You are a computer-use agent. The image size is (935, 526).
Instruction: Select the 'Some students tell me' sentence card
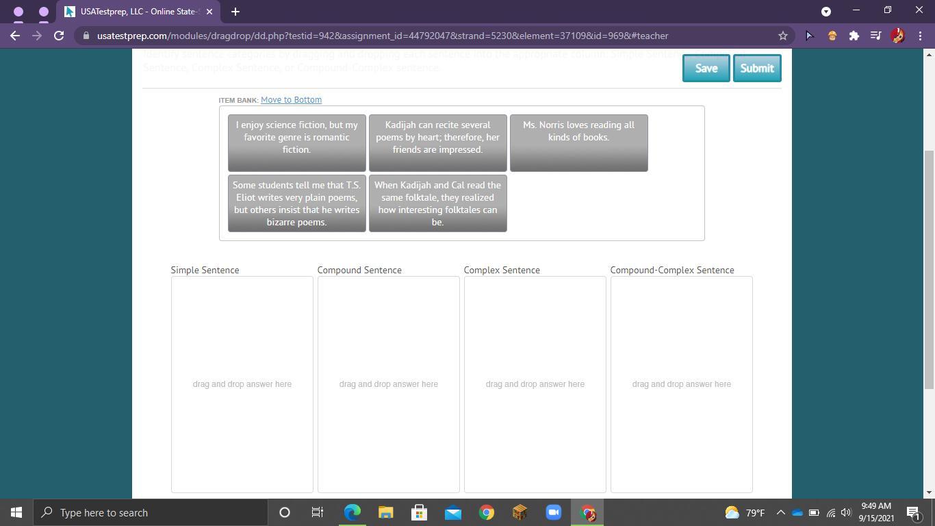point(297,203)
